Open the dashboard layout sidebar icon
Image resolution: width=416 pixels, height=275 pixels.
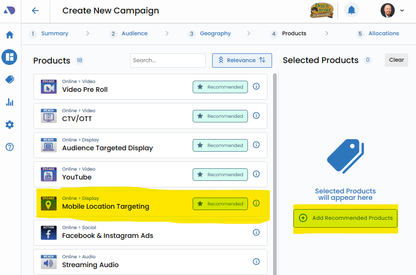point(9,57)
